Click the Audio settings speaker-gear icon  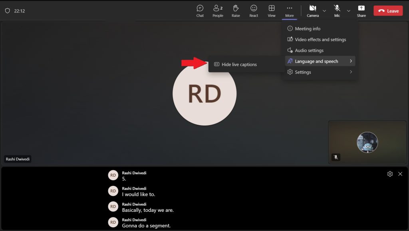(x=290, y=50)
